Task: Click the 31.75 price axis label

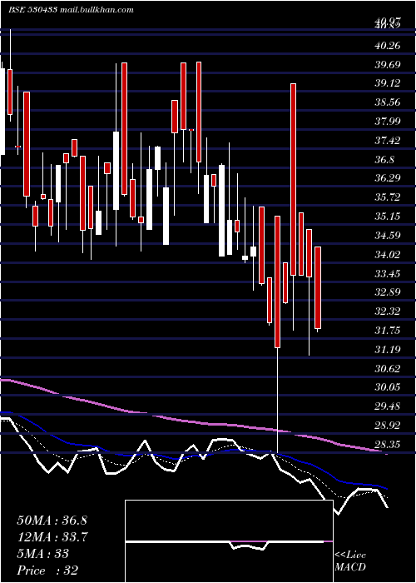Action: 388,331
